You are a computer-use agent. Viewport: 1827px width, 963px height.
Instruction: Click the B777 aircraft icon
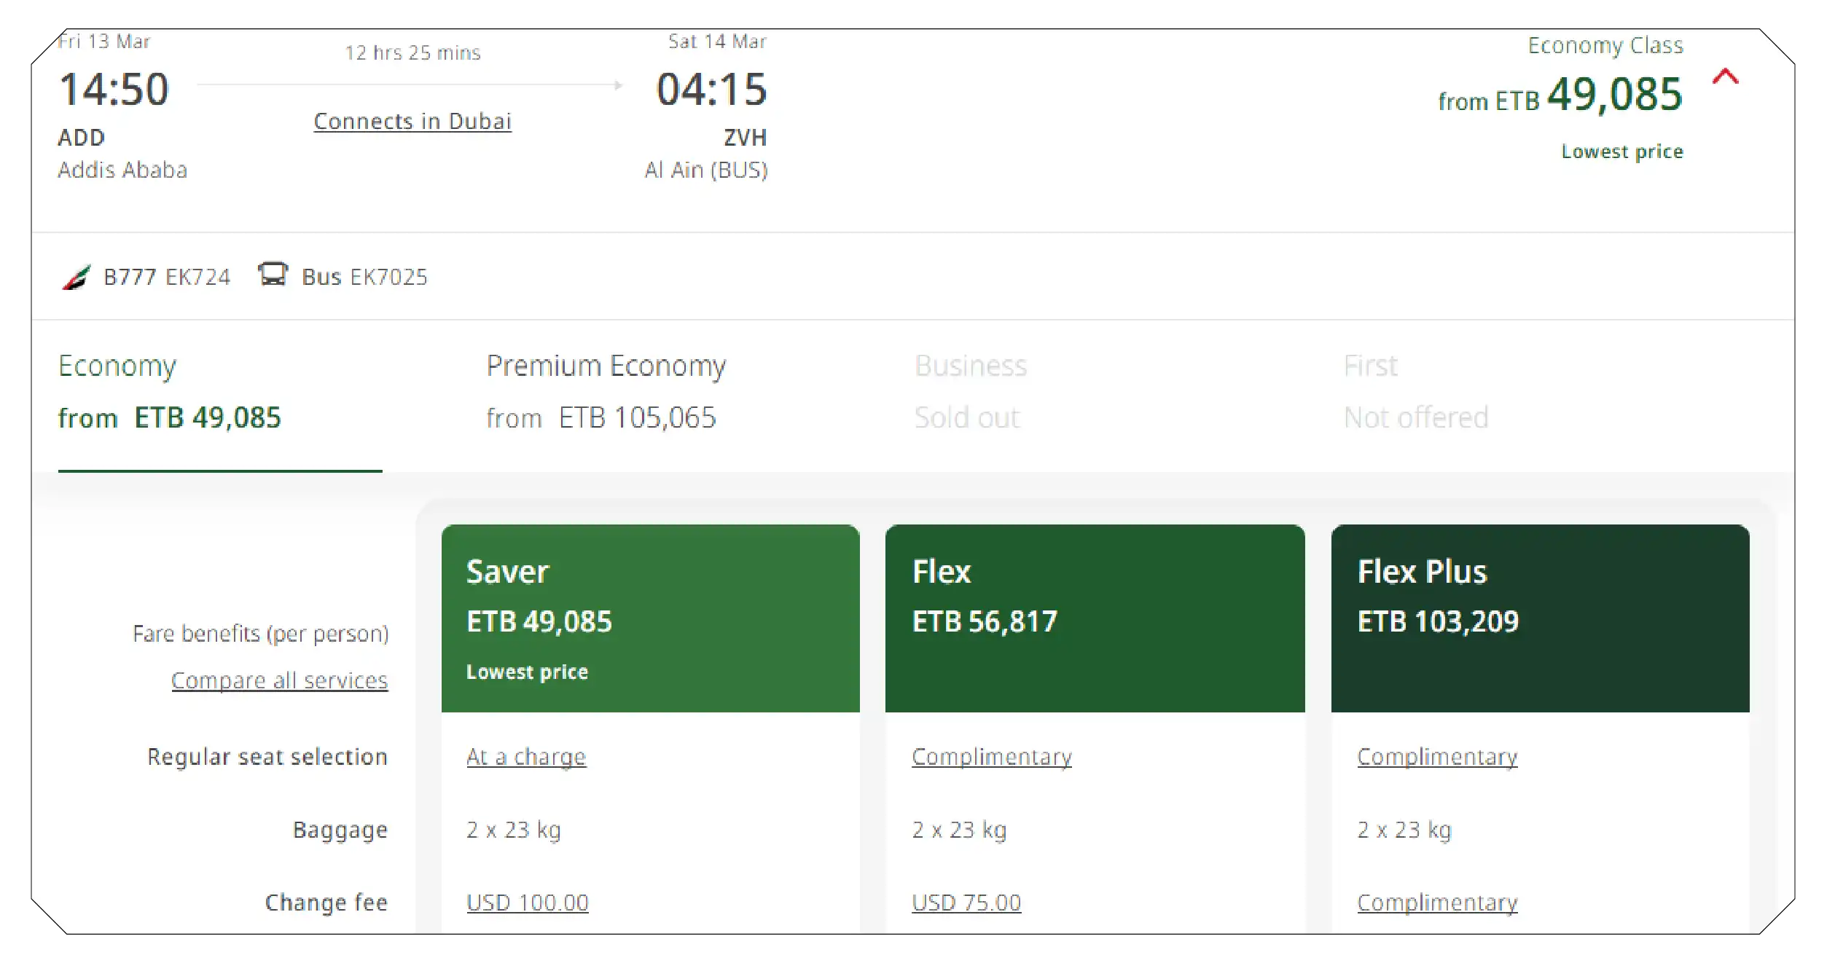(77, 275)
